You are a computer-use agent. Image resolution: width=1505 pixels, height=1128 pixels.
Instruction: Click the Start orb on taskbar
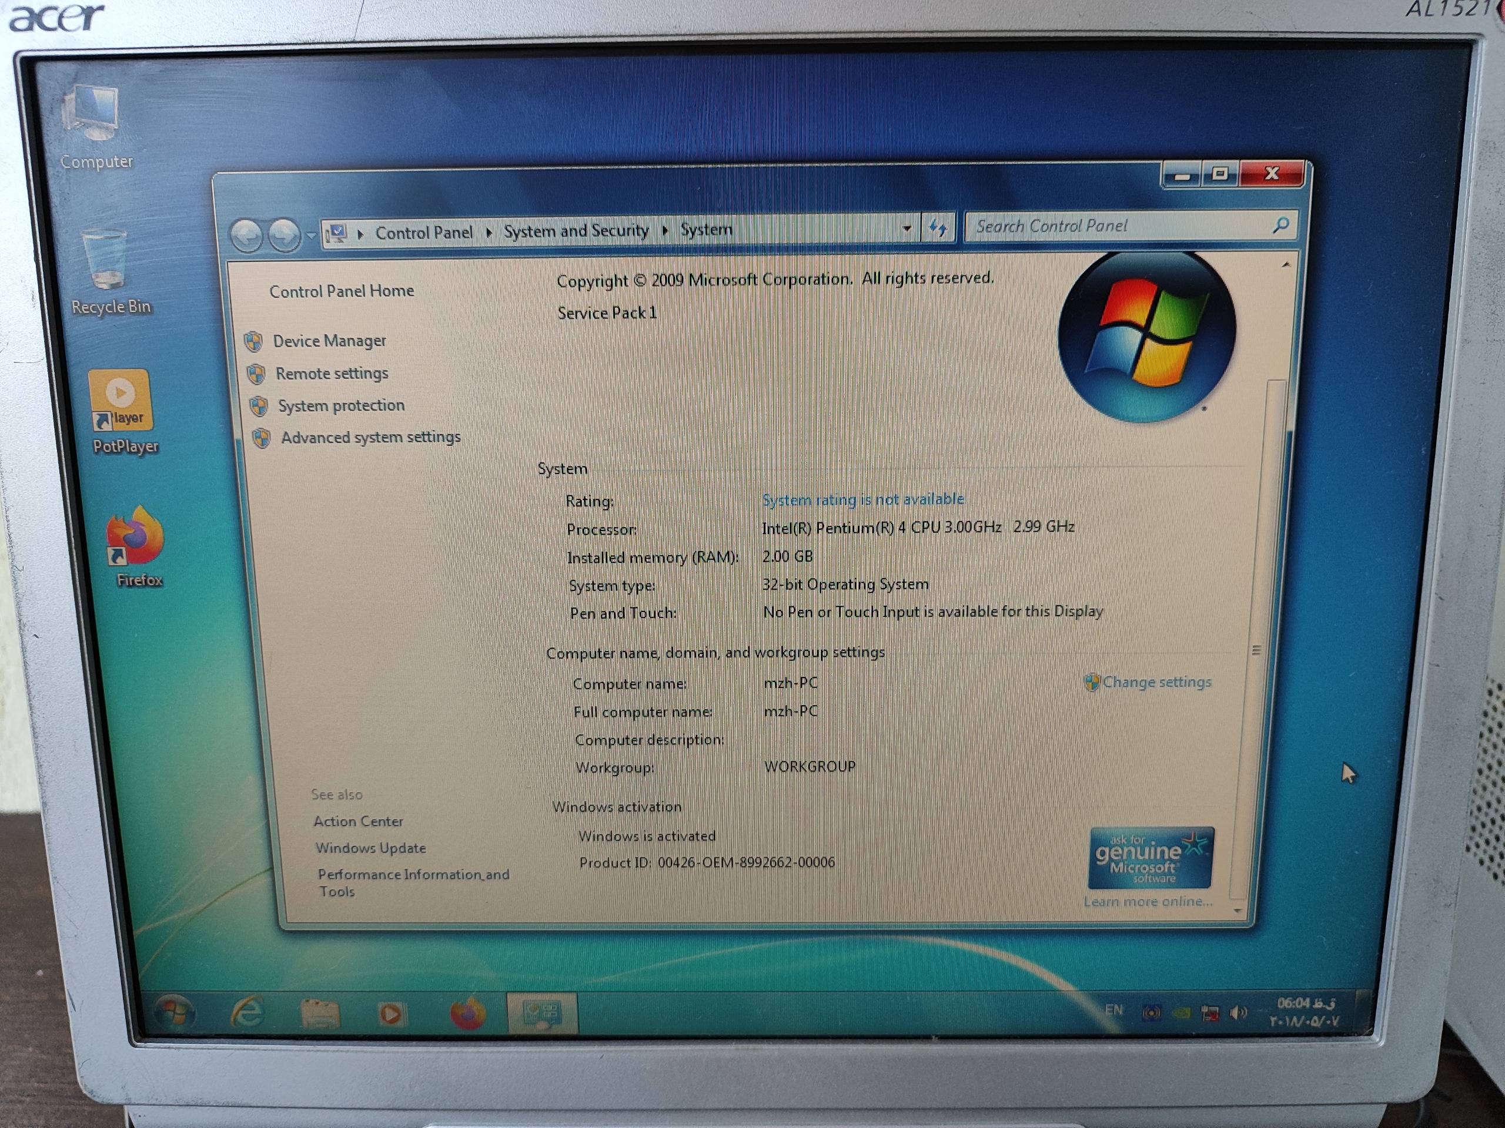tap(173, 1012)
